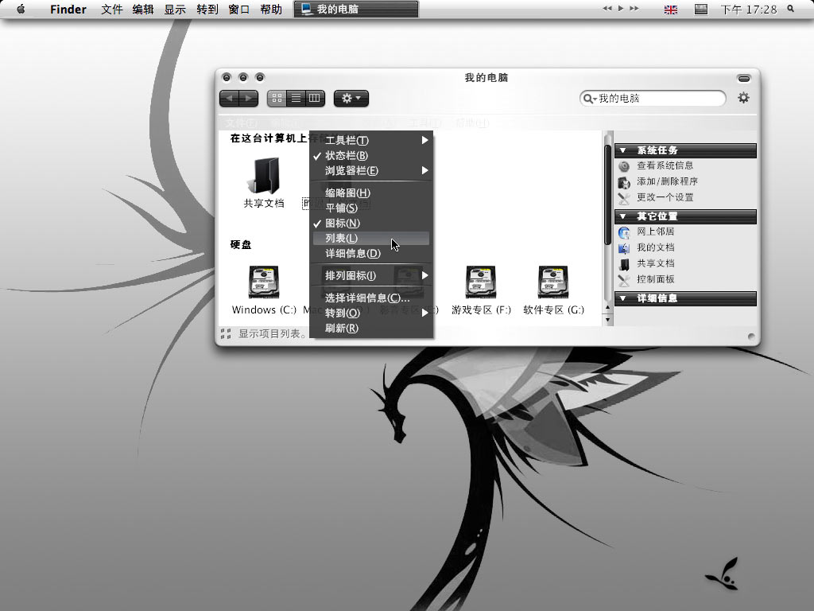The height and width of the screenshot is (611, 814).
Task: Collapse the 系统任务 panel section
Action: coord(685,150)
